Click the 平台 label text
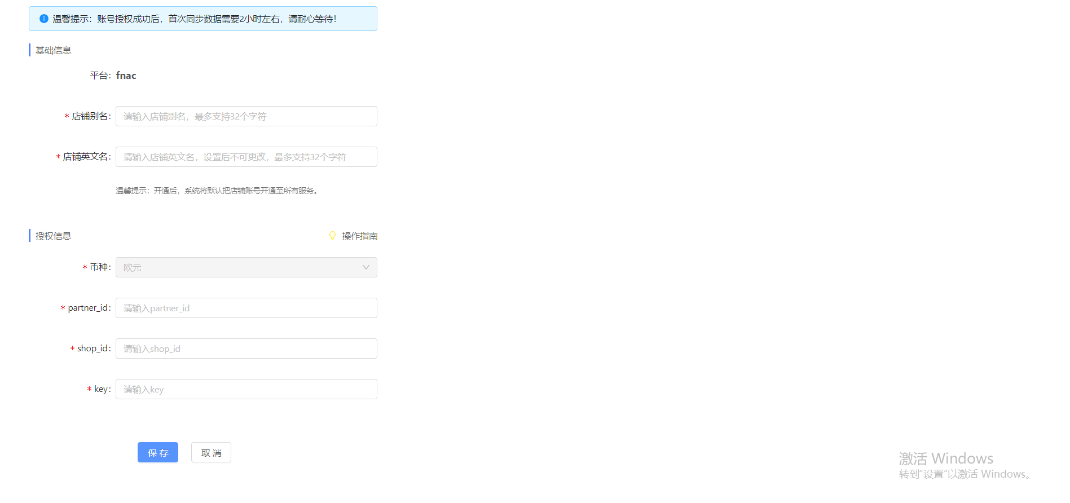1070x503 pixels. pyautogui.click(x=99, y=76)
